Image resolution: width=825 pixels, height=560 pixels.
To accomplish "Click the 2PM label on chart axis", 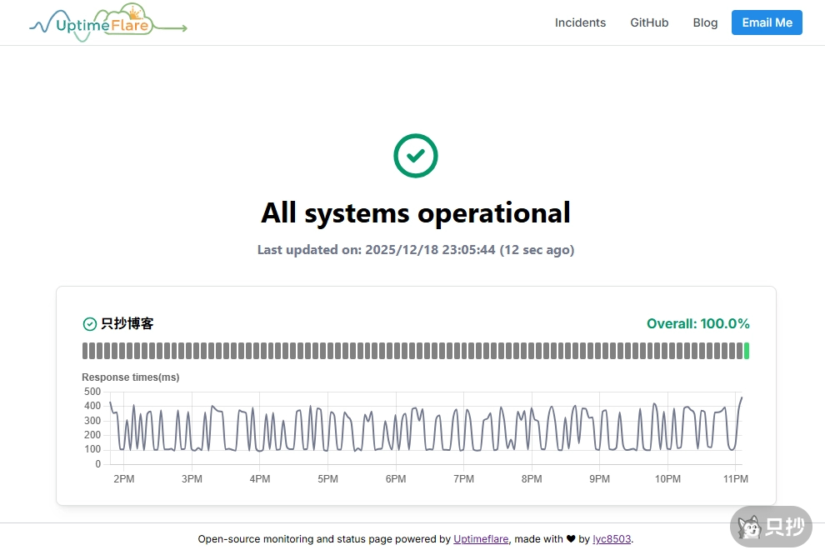I will tap(123, 479).
